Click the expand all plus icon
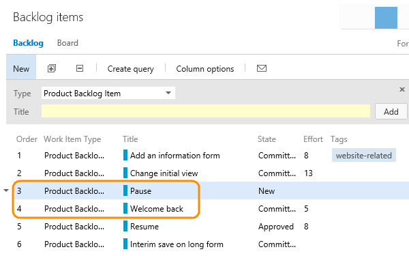409x256 pixels. coord(52,68)
